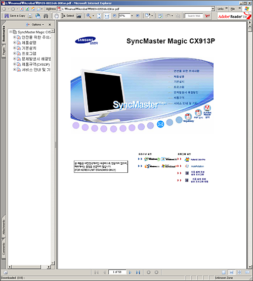
Task: Select the 문제발생시 해결방 bookmark
Action: [x=36, y=59]
